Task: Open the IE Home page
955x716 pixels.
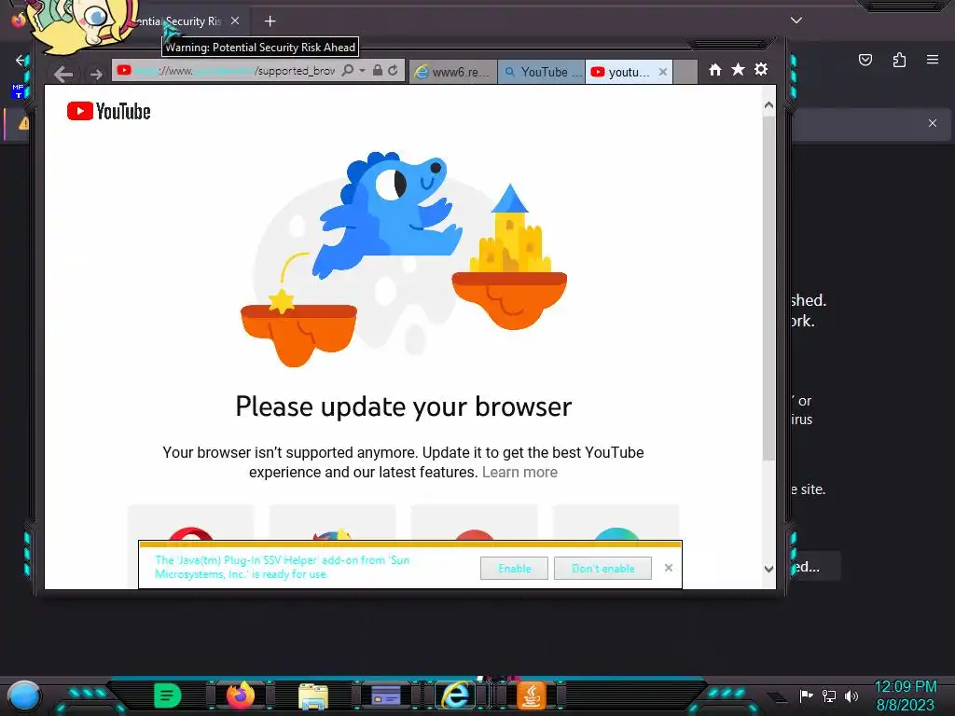Action: coord(715,69)
